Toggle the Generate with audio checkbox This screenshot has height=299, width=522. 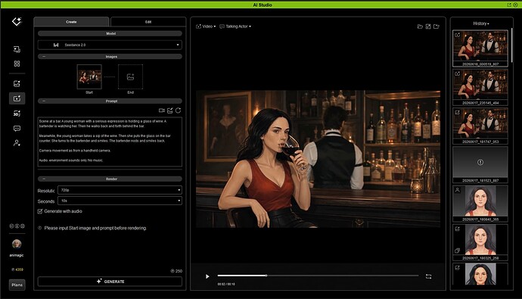(40, 211)
